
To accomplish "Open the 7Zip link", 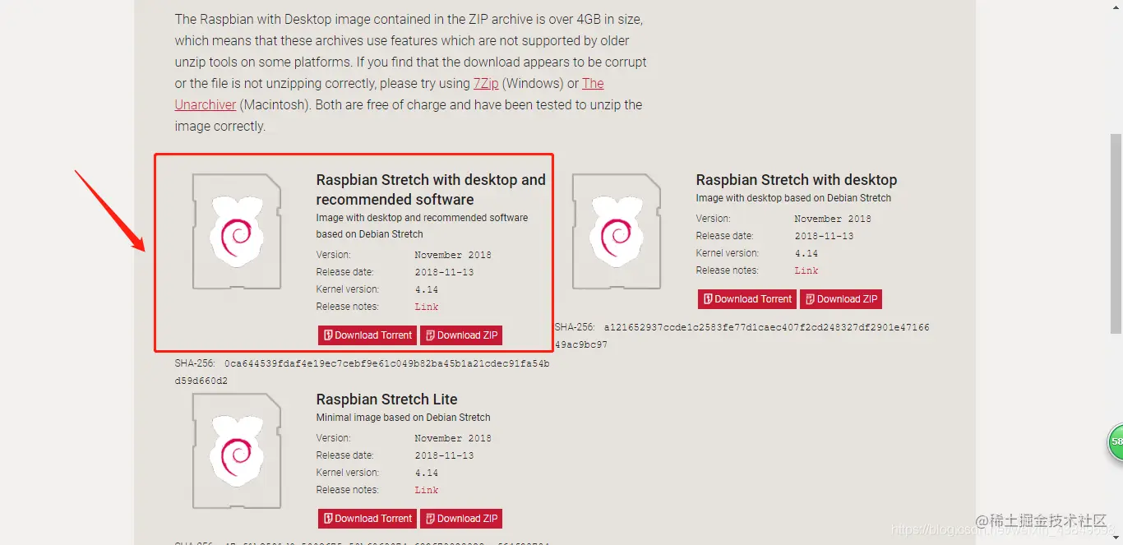I will pos(486,83).
